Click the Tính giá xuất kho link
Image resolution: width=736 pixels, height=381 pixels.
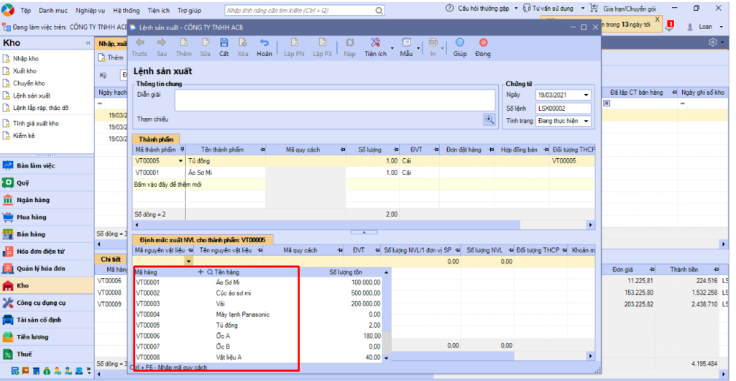36,124
